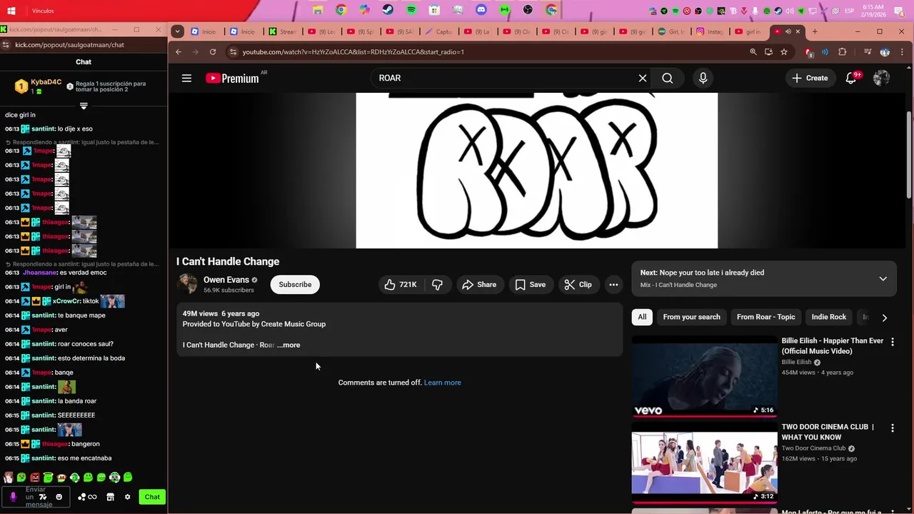The width and height of the screenshot is (914, 514).
Task: Open Kick chat settings gear
Action: pos(127,498)
